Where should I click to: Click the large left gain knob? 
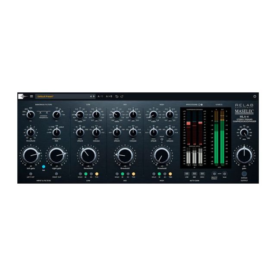point(31,156)
